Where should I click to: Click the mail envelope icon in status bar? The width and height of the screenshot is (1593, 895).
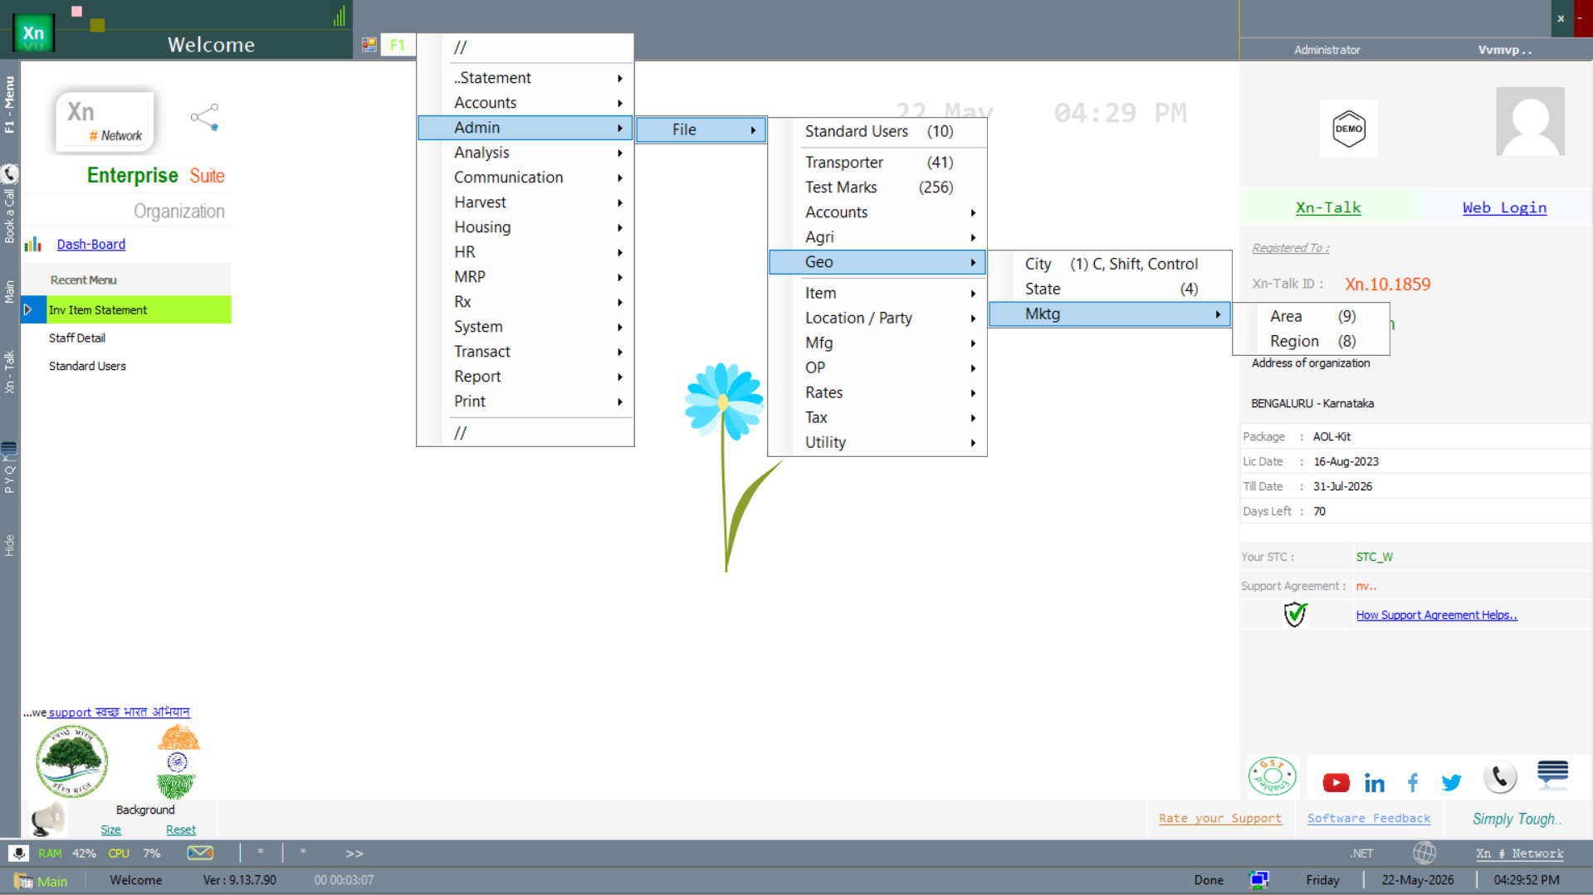[200, 853]
